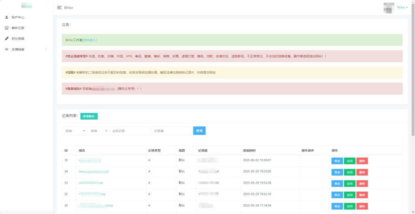Image resolution: width=415 pixels, height=214 pixels.
Task: Click the 解析记录 sidebar icon
Action: tap(6, 28)
